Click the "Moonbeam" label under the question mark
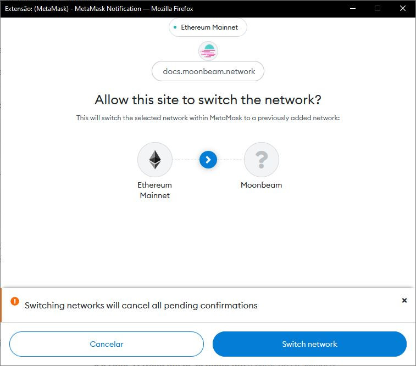Viewport: 416px width, 366px height. [262, 185]
